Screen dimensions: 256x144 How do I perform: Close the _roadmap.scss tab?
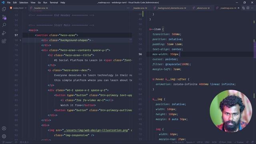click(238, 8)
